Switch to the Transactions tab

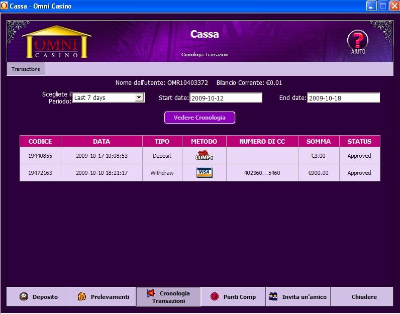pyautogui.click(x=26, y=69)
